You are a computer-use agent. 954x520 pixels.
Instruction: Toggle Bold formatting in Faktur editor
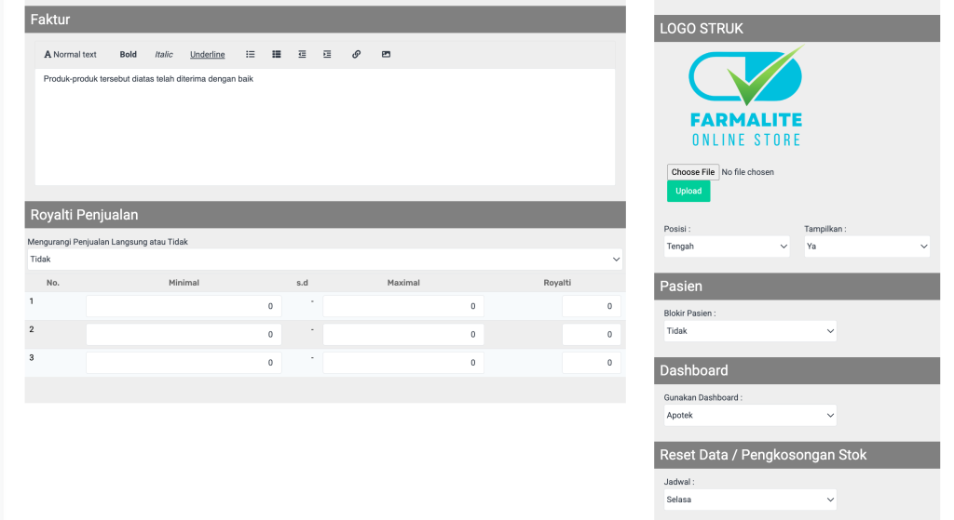click(x=128, y=55)
